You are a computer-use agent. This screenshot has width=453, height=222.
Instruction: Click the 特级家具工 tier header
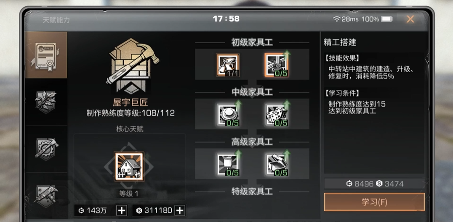252,191
